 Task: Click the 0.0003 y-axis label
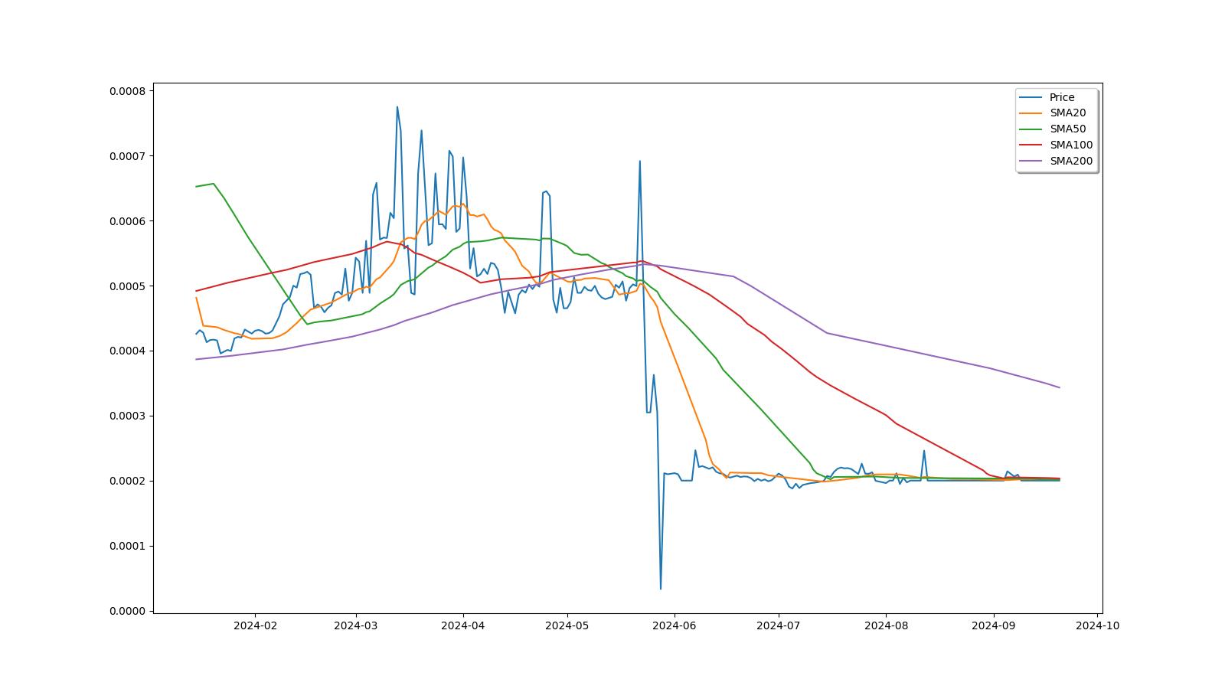point(127,416)
